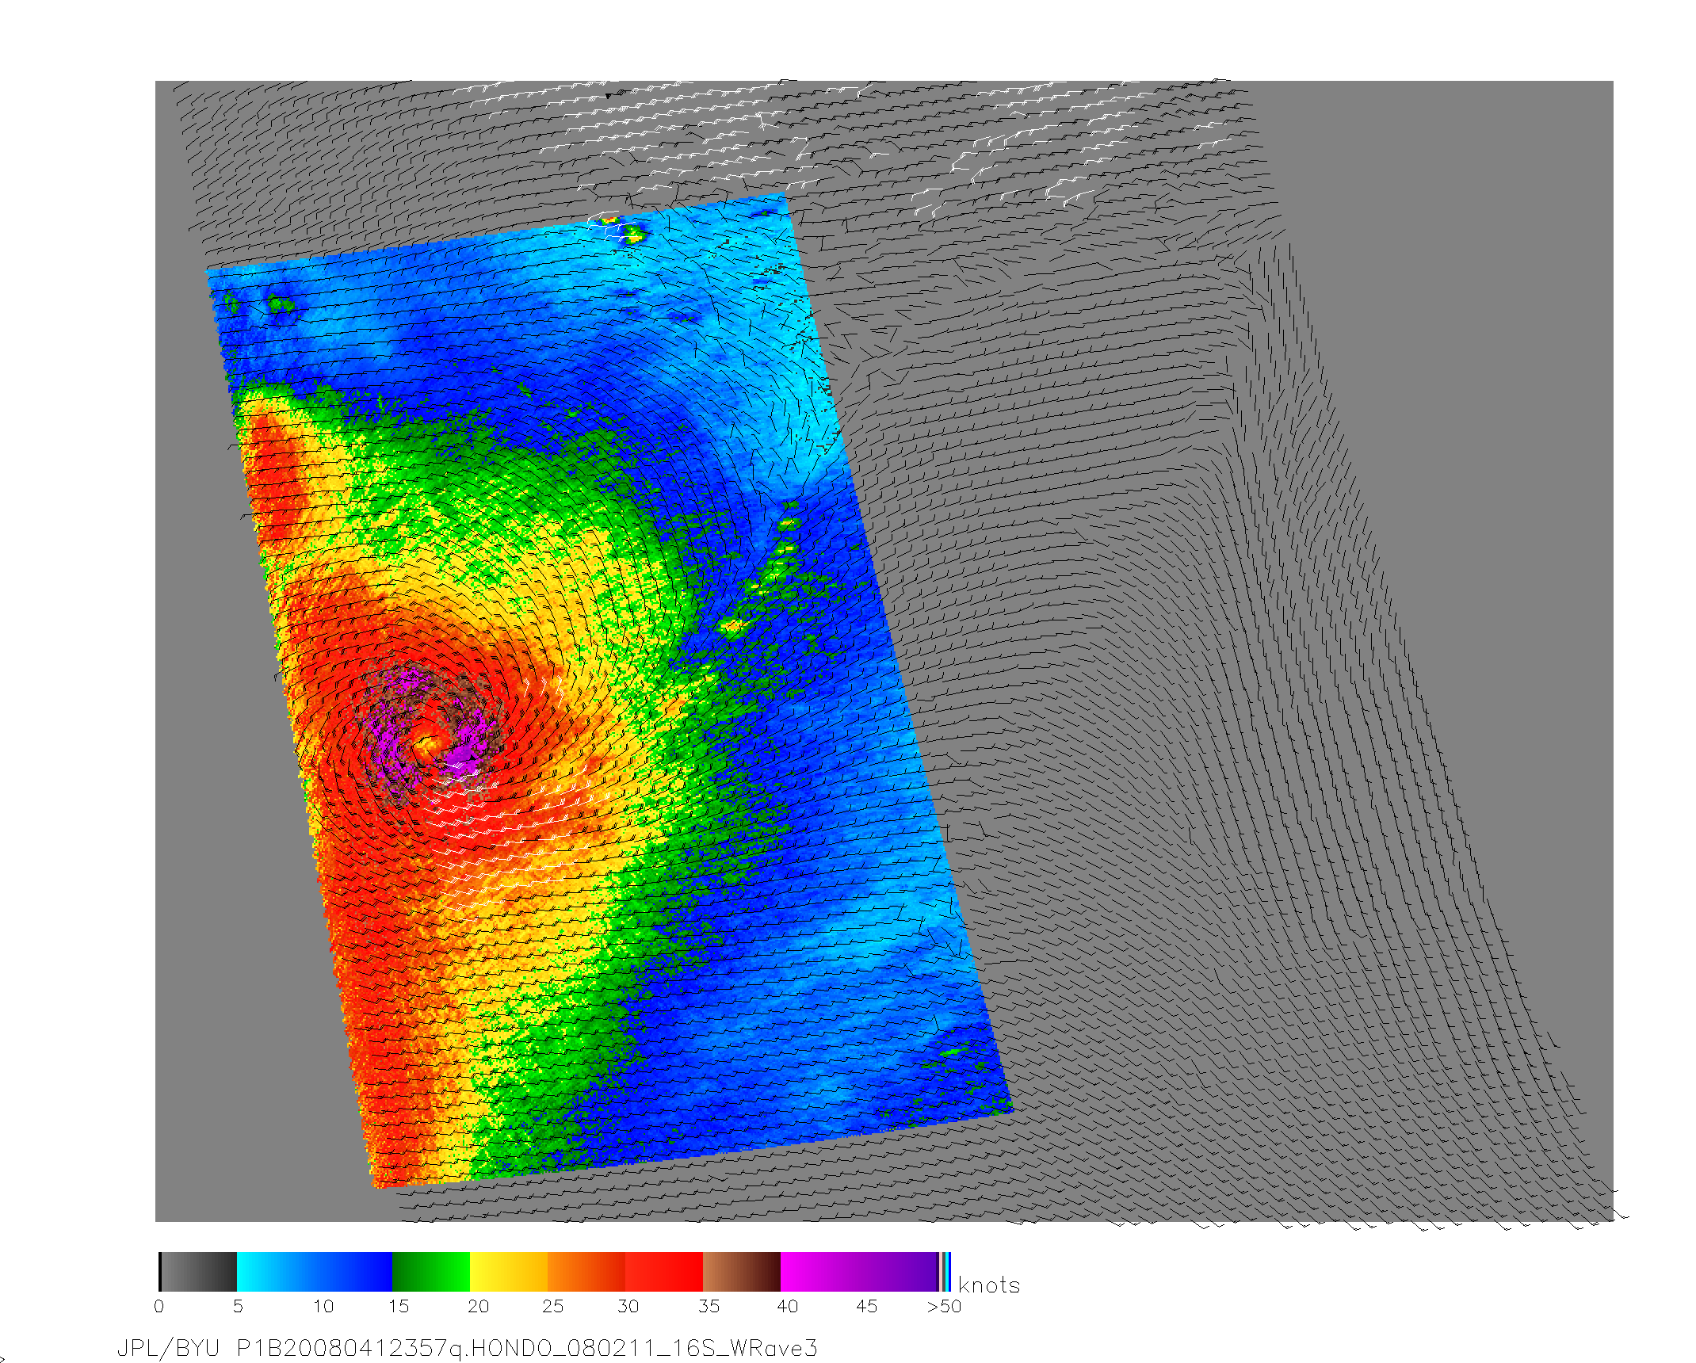This screenshot has height=1363, width=1696.
Task: Click the orange 25-30 knots colorbar segment
Action: (x=586, y=1272)
